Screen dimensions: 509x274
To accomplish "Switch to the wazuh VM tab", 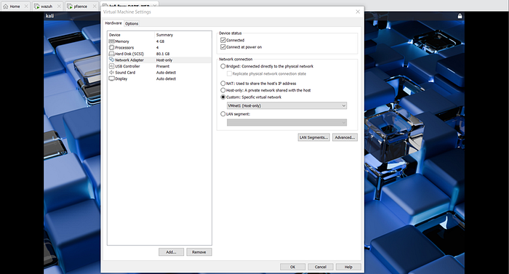I will click(x=47, y=6).
